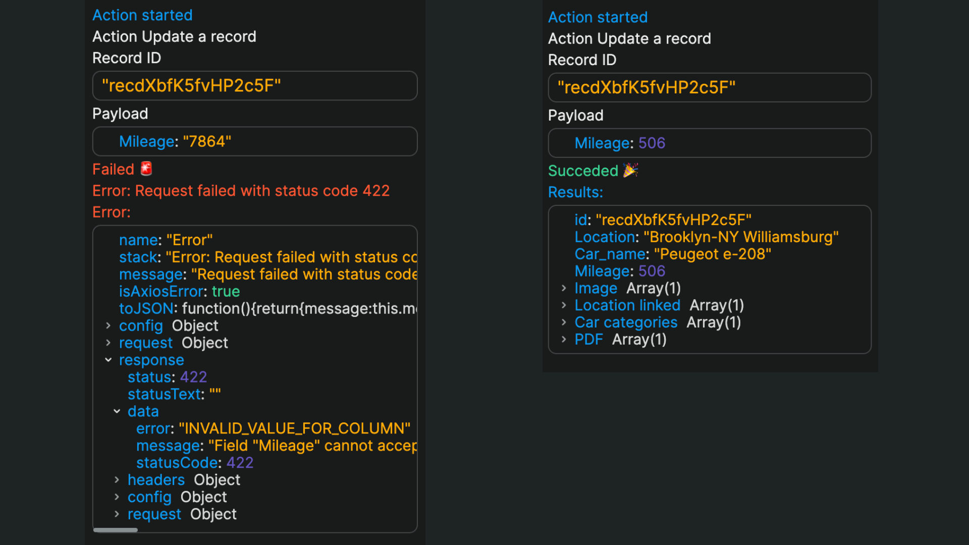Click the red siren Failed icon
Screen dimensions: 969x545
click(146, 169)
